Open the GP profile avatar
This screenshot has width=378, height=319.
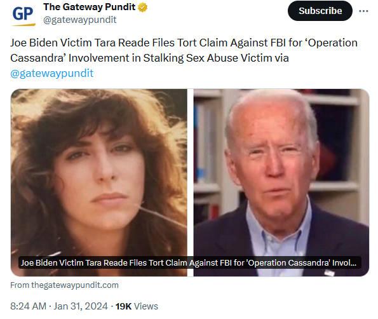coord(23,13)
